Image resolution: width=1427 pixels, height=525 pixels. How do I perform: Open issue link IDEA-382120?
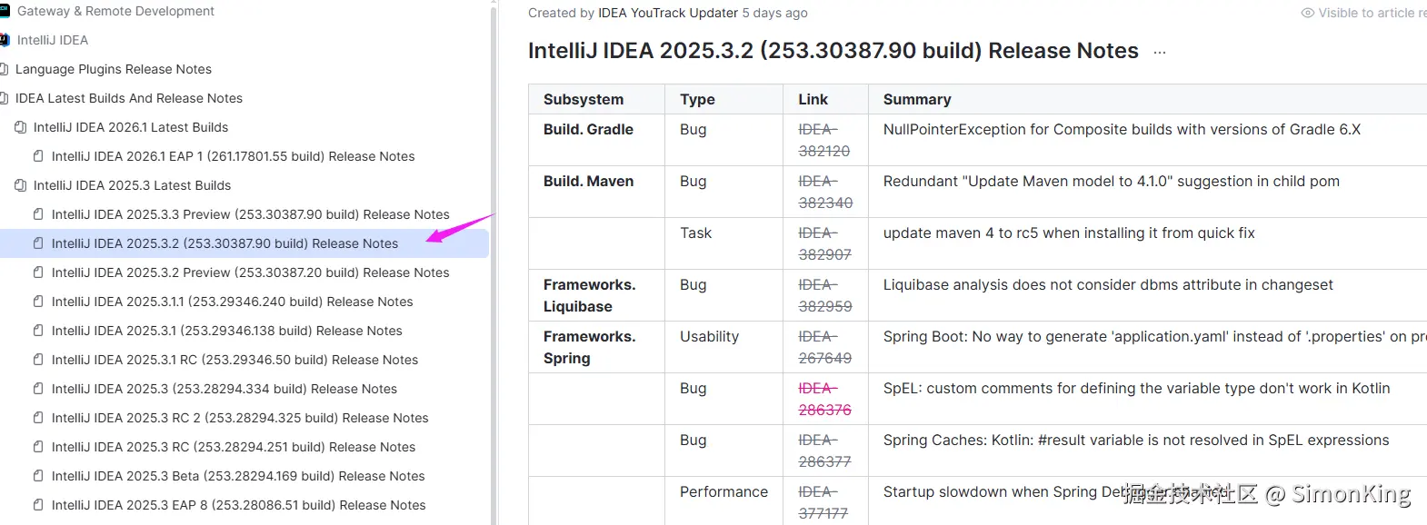click(823, 140)
